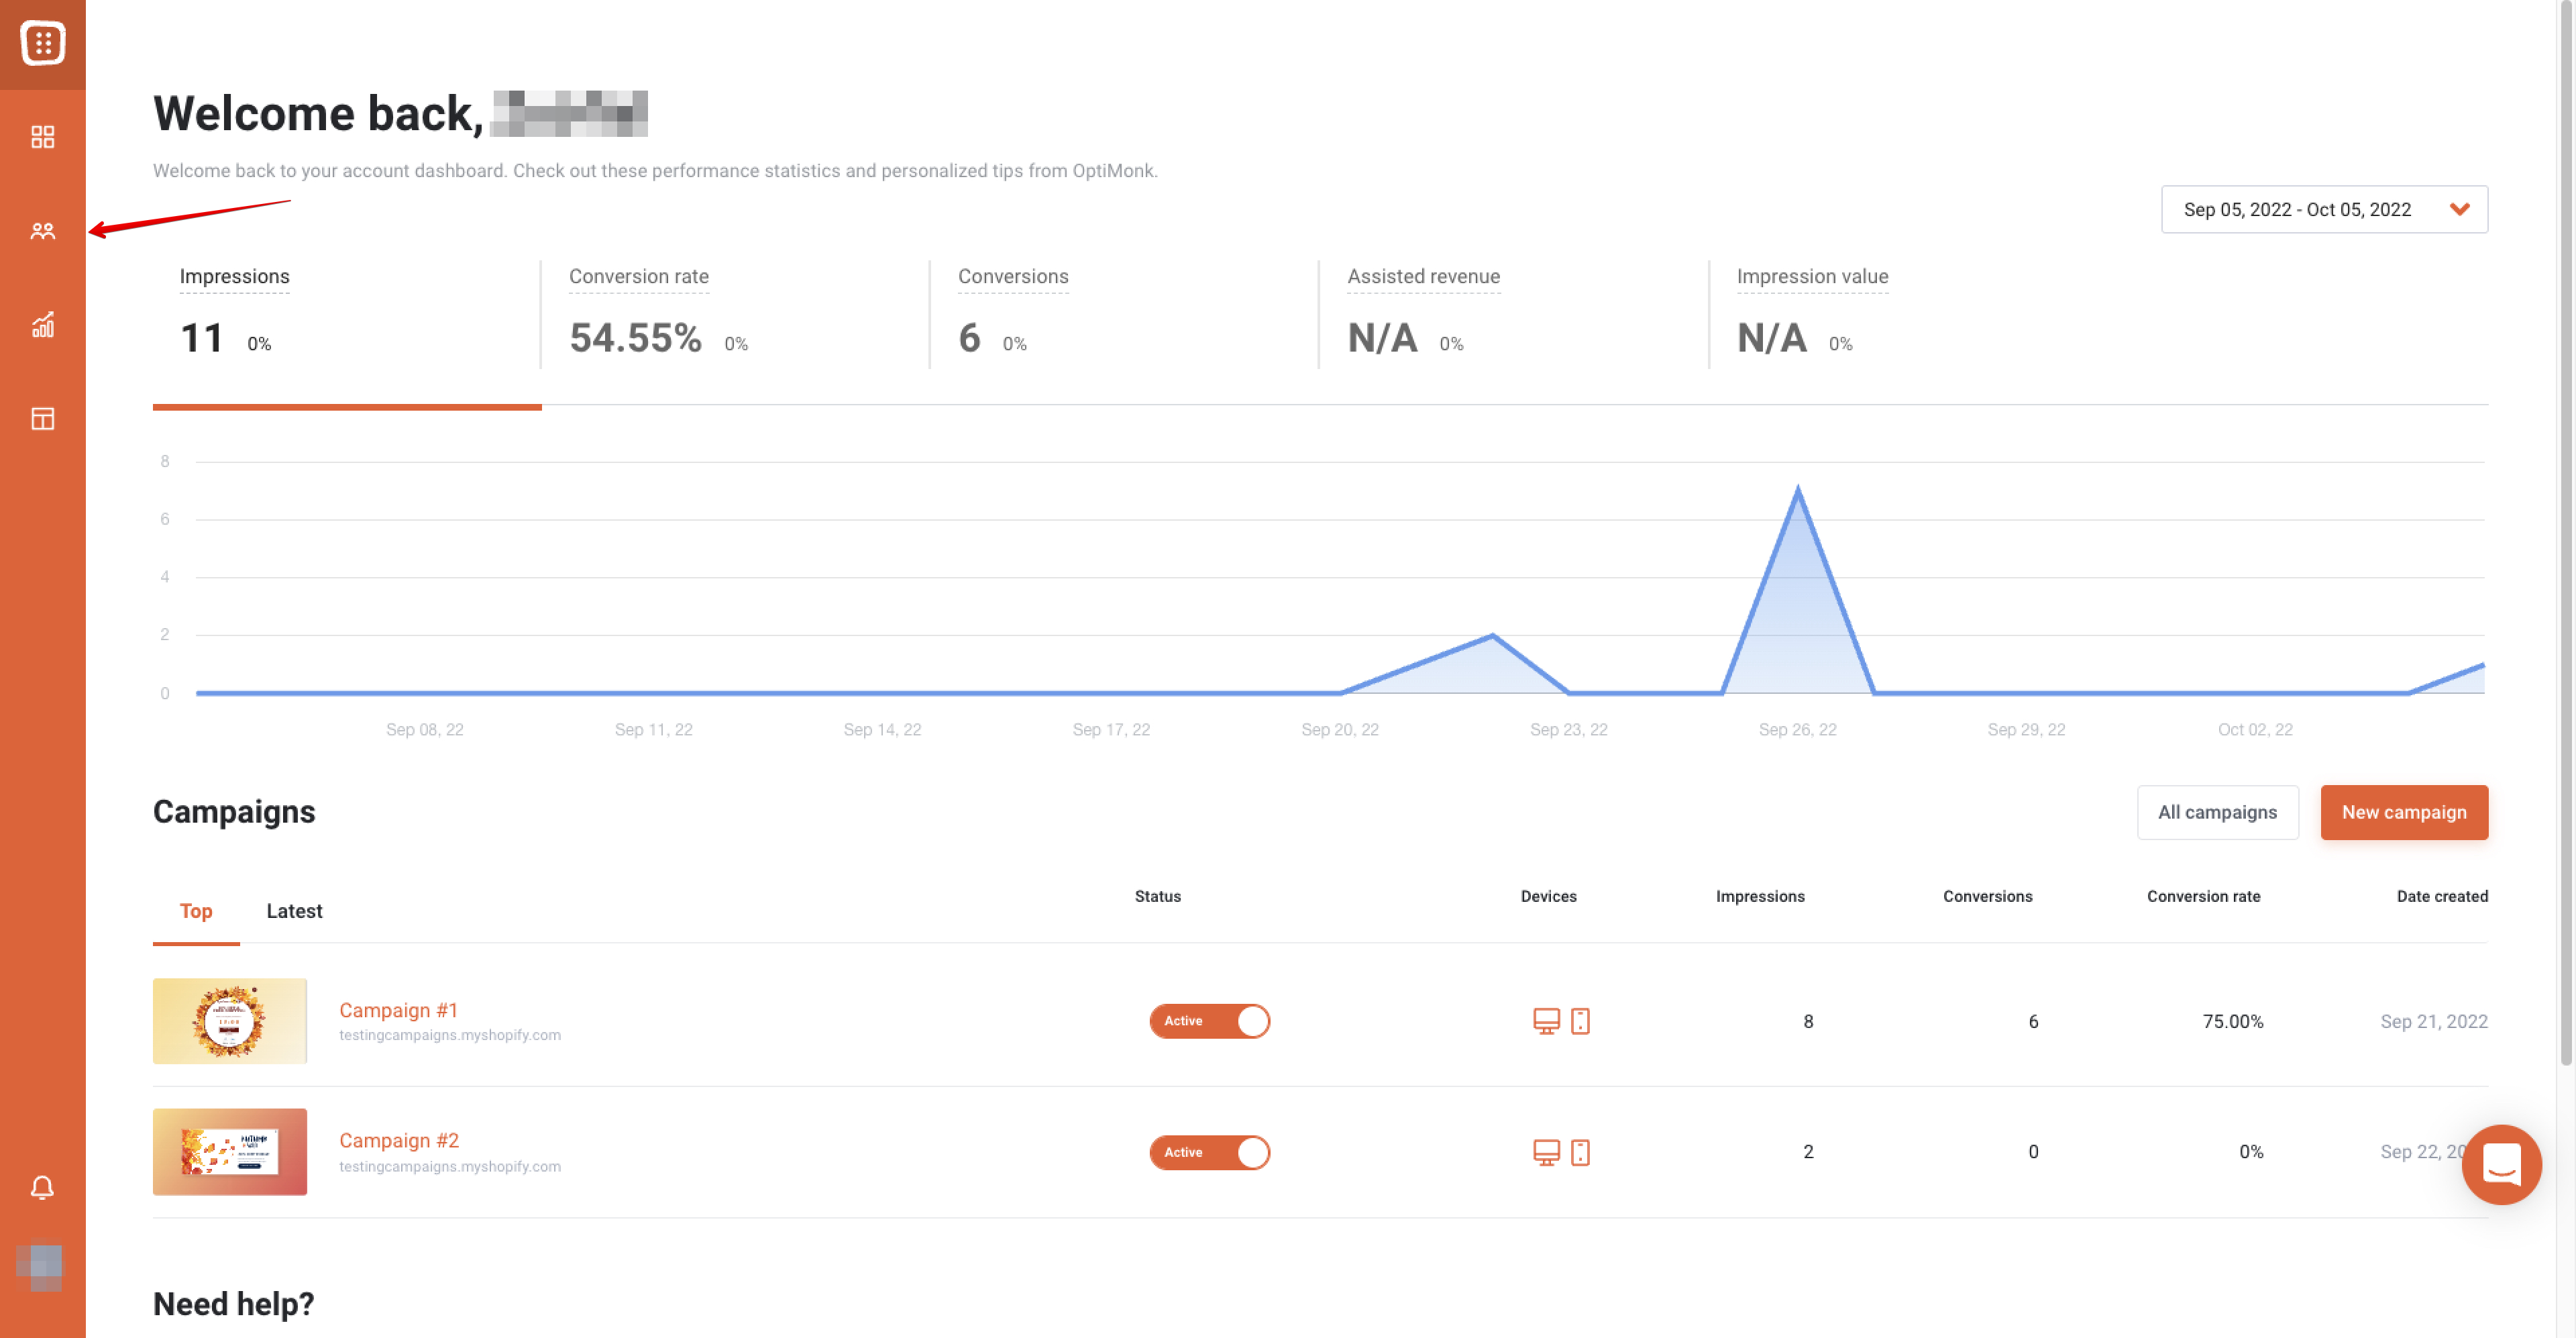Click testingcampaigns.myshopify.com under Campaign #2
This screenshot has width=2576, height=1338.
(x=450, y=1166)
